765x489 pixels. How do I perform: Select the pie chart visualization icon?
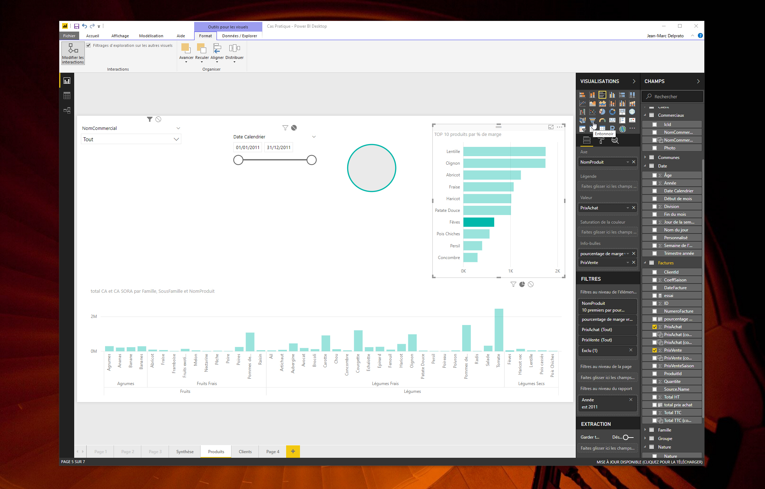[x=602, y=112]
